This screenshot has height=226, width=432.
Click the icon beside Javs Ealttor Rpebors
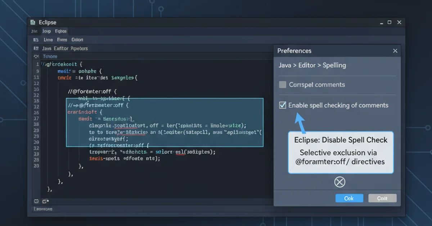[36, 48]
